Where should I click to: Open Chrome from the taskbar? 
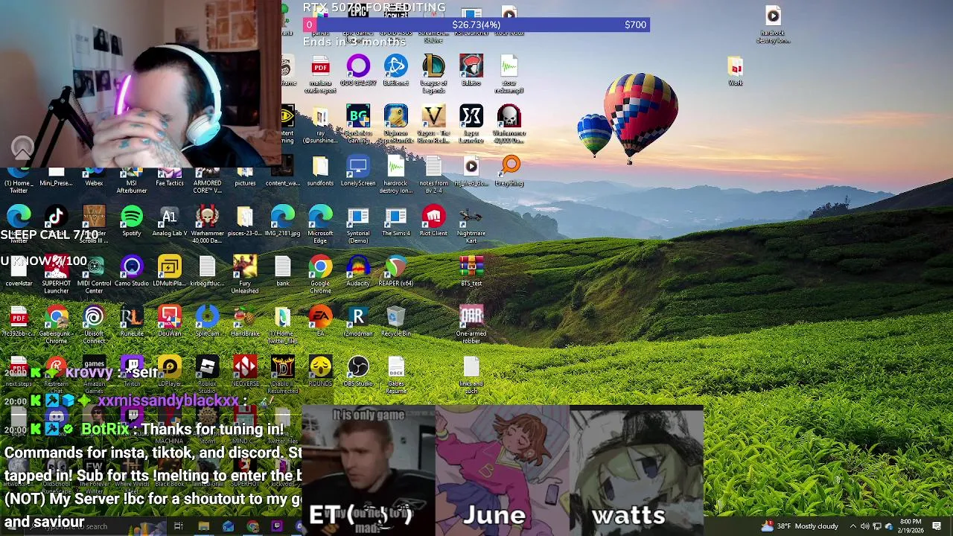(252, 526)
